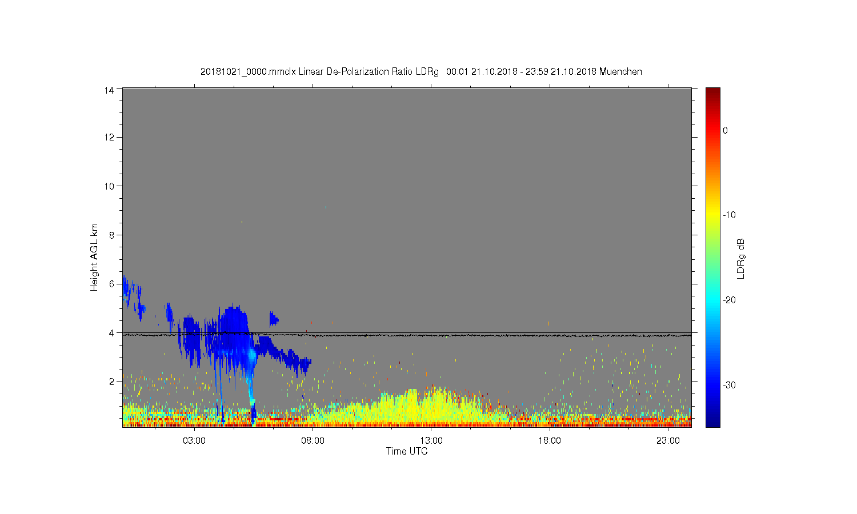Select the "13:00" time tick label
This screenshot has height=514, width=857.
pos(431,441)
